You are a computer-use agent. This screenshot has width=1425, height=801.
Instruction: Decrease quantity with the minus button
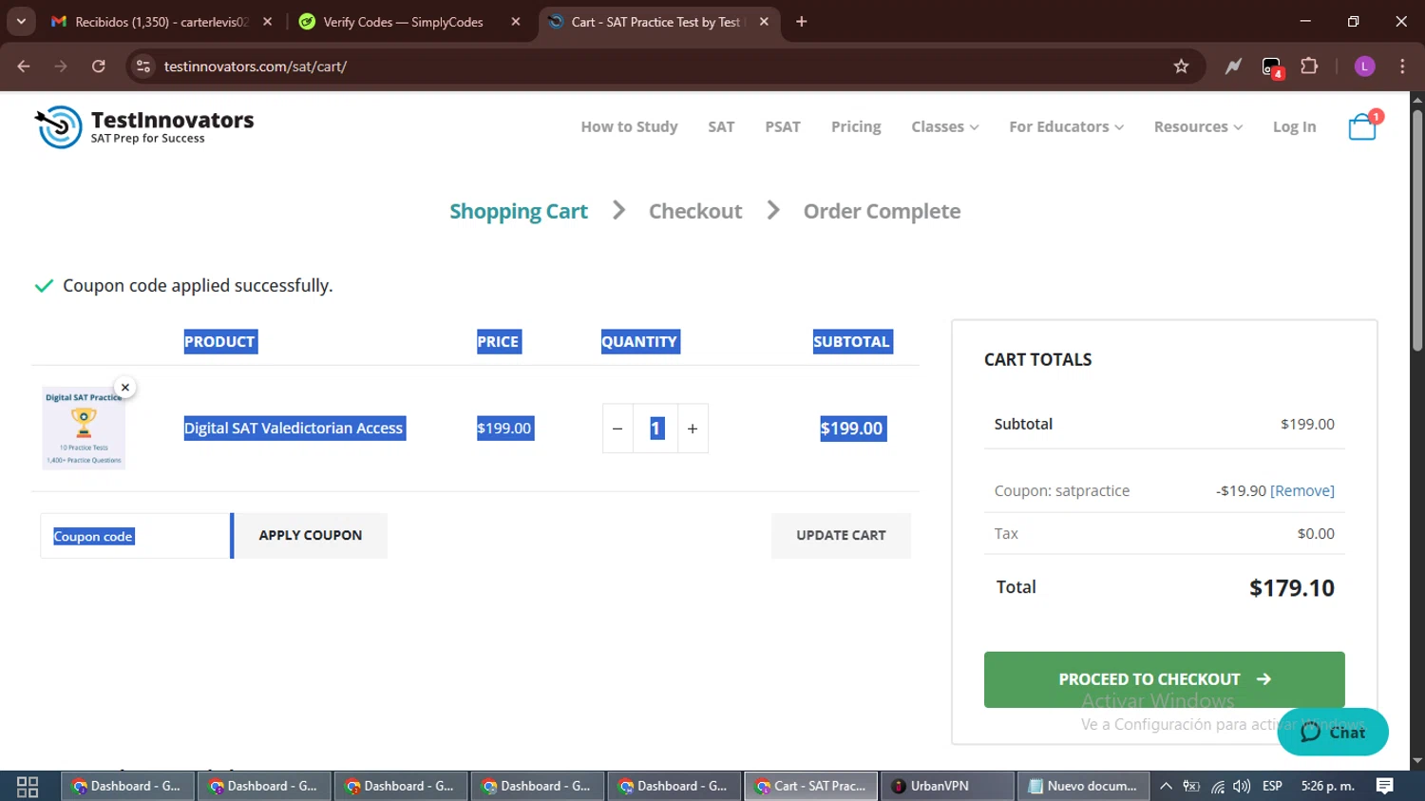pyautogui.click(x=617, y=429)
